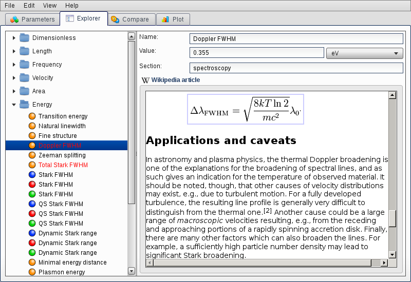Select the Minimal energy distance item
This screenshot has height=282, width=411.
click(x=72, y=263)
